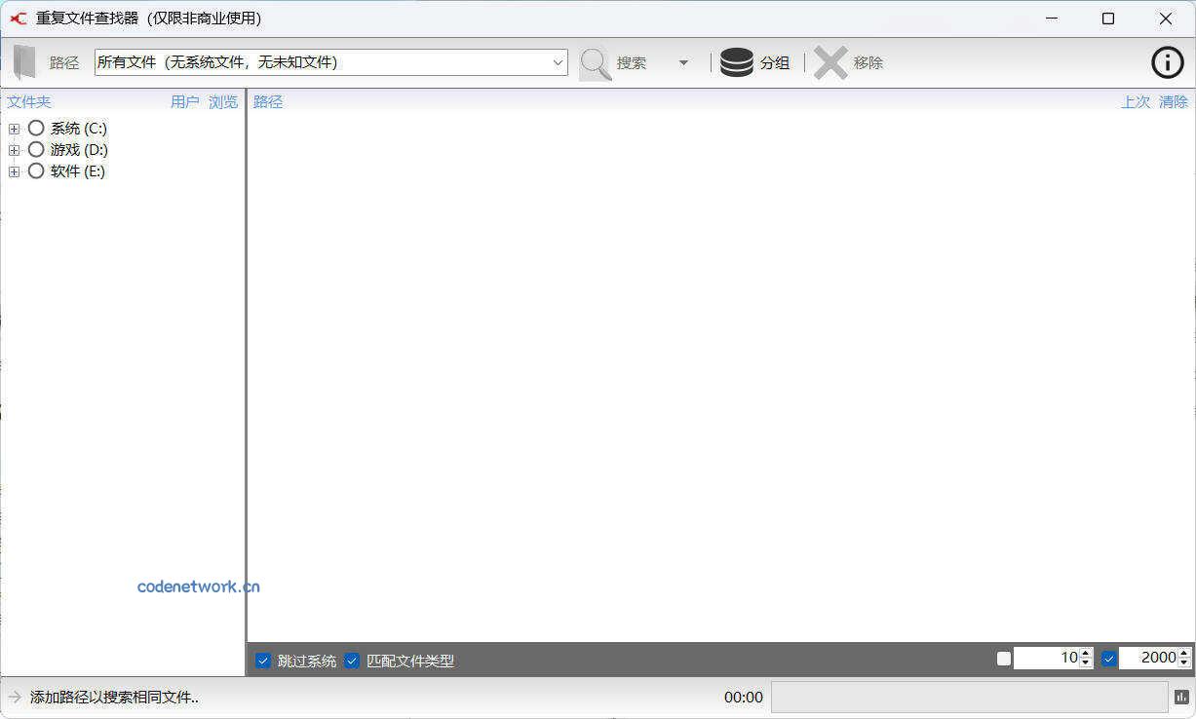Select the 系统 (C:) drive radio button
1196x719 pixels.
pyautogui.click(x=36, y=128)
